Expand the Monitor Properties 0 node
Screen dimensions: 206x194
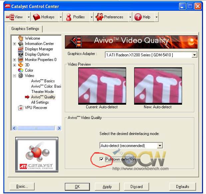14,60
